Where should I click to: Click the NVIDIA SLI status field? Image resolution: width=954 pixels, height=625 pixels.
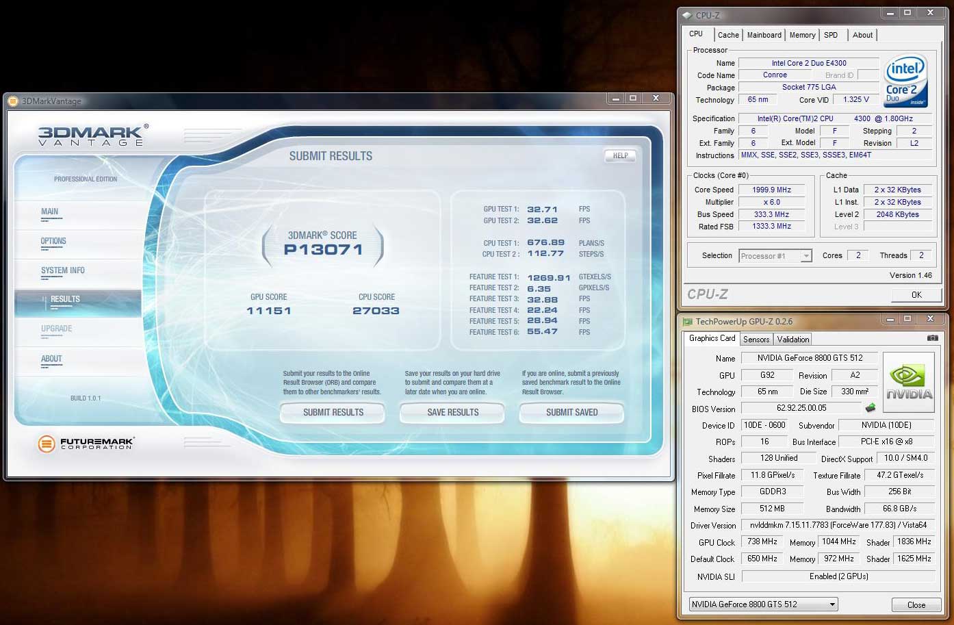(838, 576)
